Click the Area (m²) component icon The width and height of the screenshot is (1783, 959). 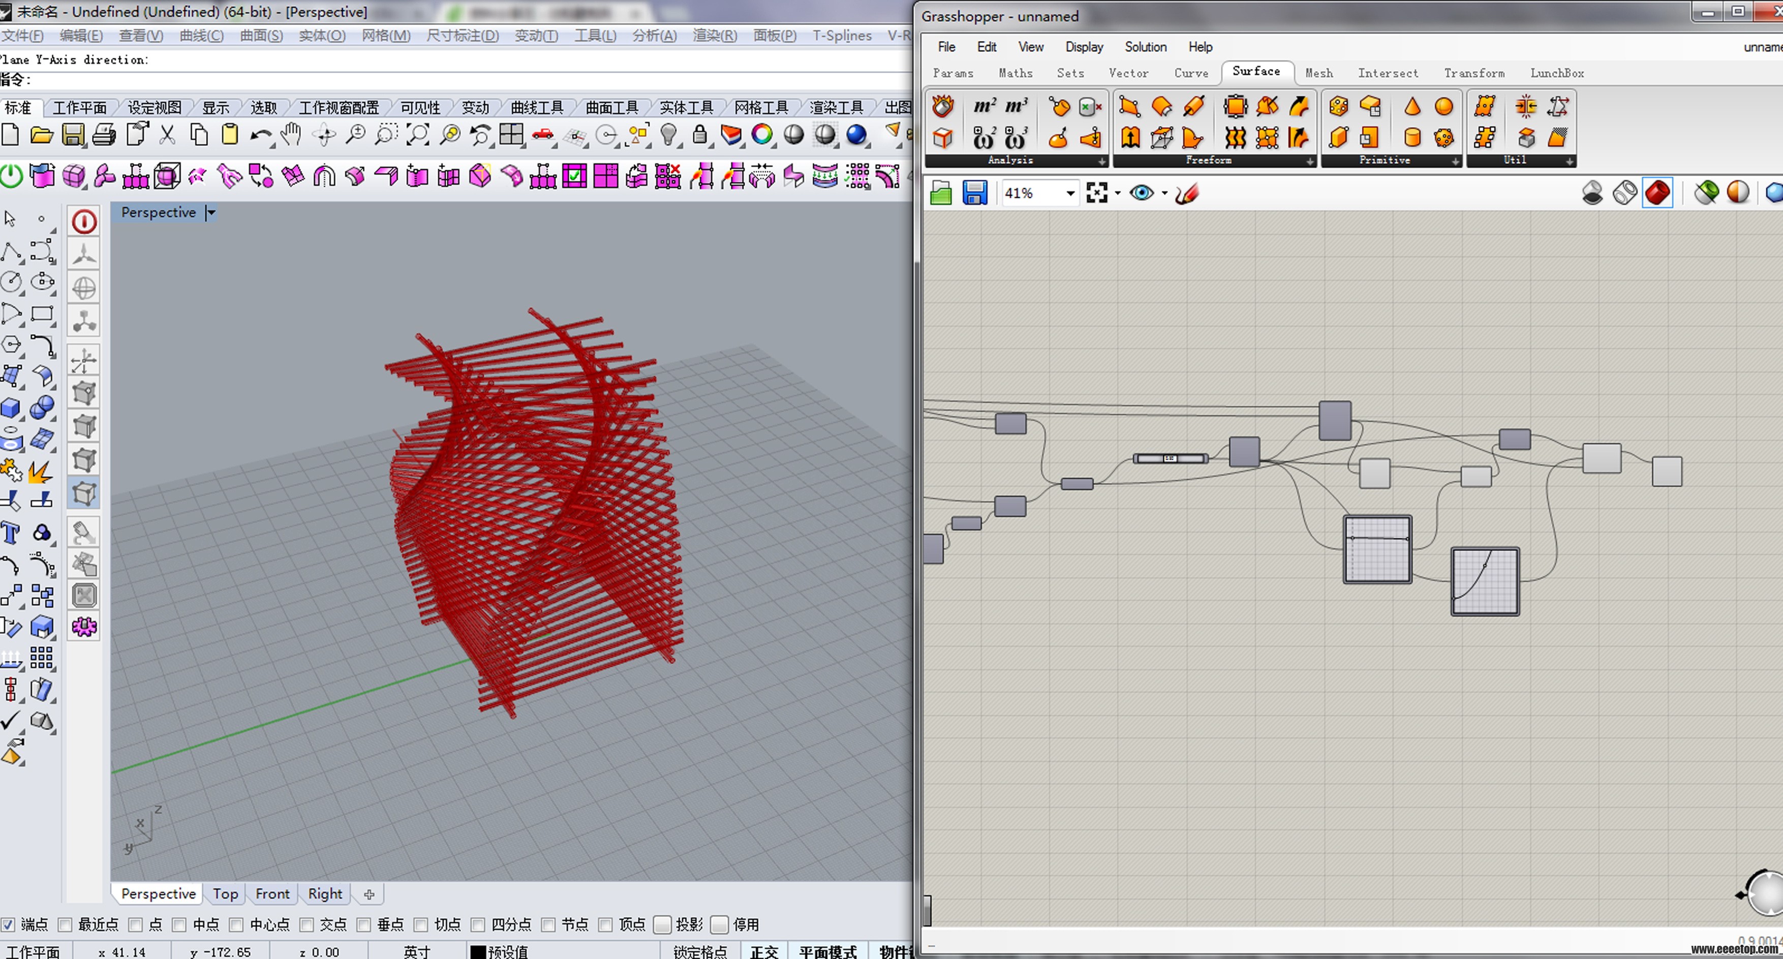click(x=984, y=106)
